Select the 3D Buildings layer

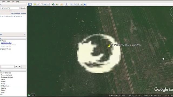[x=5, y=86]
